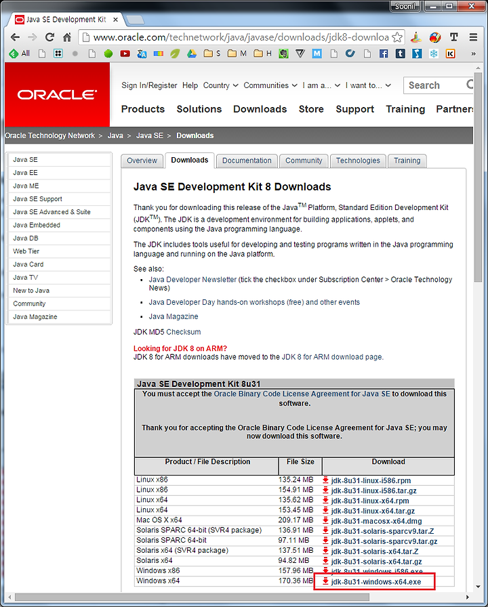
Task: Open the Chrome hamburger menu
Action: coord(473,37)
